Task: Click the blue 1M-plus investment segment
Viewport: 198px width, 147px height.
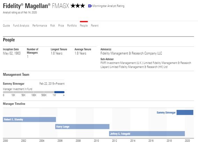Action: coord(59,92)
